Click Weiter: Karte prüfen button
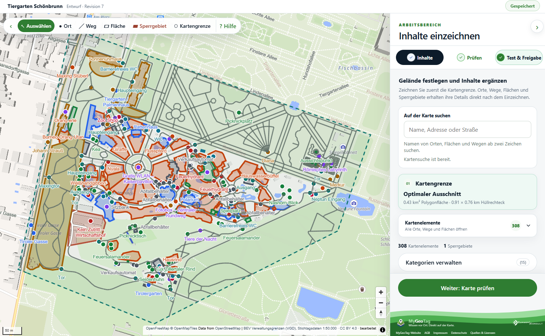Screen dimensions: 545x336 tap(467, 288)
